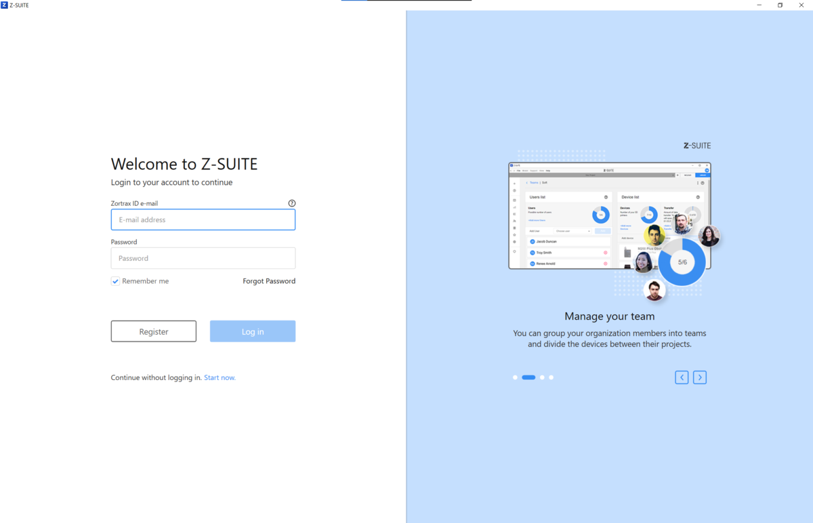The height and width of the screenshot is (523, 813).
Task: Click the Start now link
Action: click(220, 377)
